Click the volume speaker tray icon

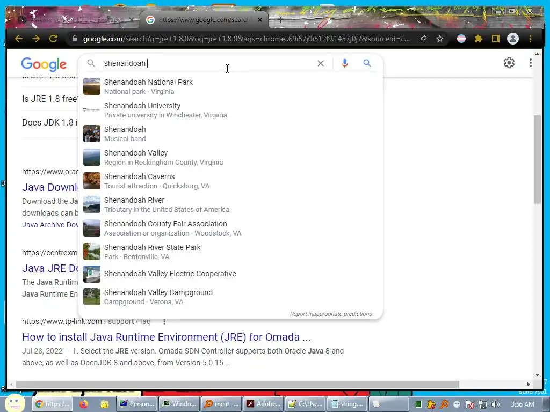(495, 404)
